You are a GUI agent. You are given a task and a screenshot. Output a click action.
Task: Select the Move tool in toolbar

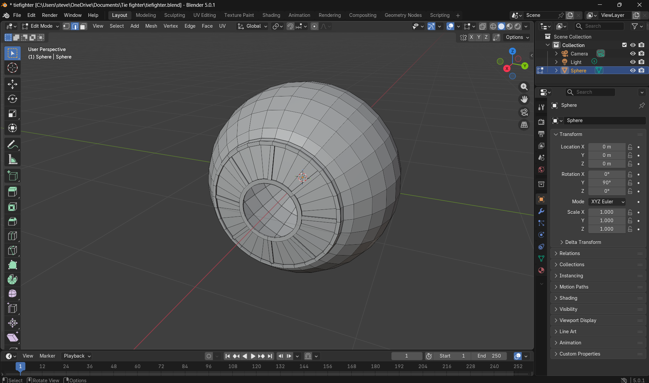(13, 84)
